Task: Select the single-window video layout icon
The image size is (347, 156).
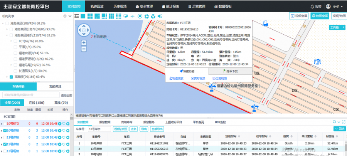Action: pyautogui.click(x=83, y=16)
